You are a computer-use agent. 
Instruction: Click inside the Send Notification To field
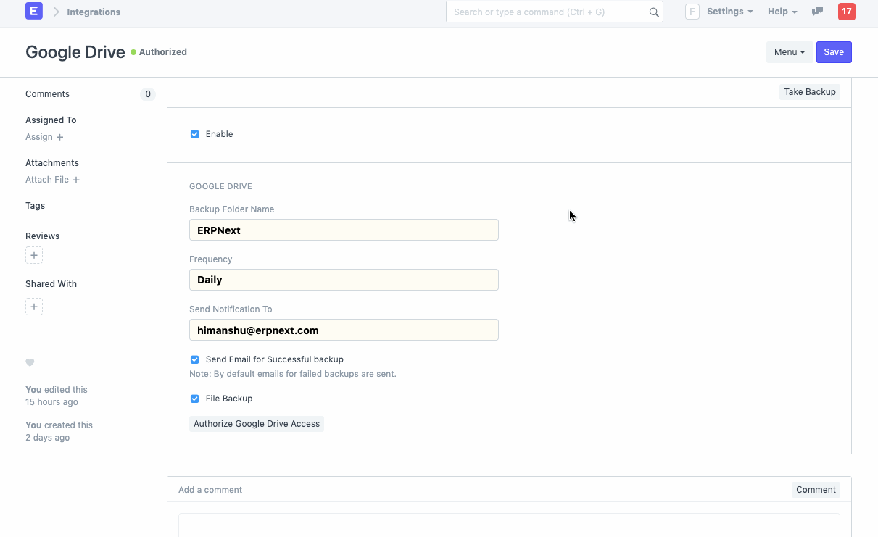click(x=344, y=330)
